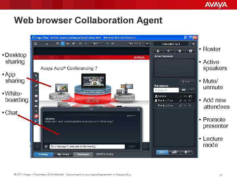Open the options dropdown in the roster footer
Image resolution: width=237 pixels, height=178 pixels.
[187, 152]
